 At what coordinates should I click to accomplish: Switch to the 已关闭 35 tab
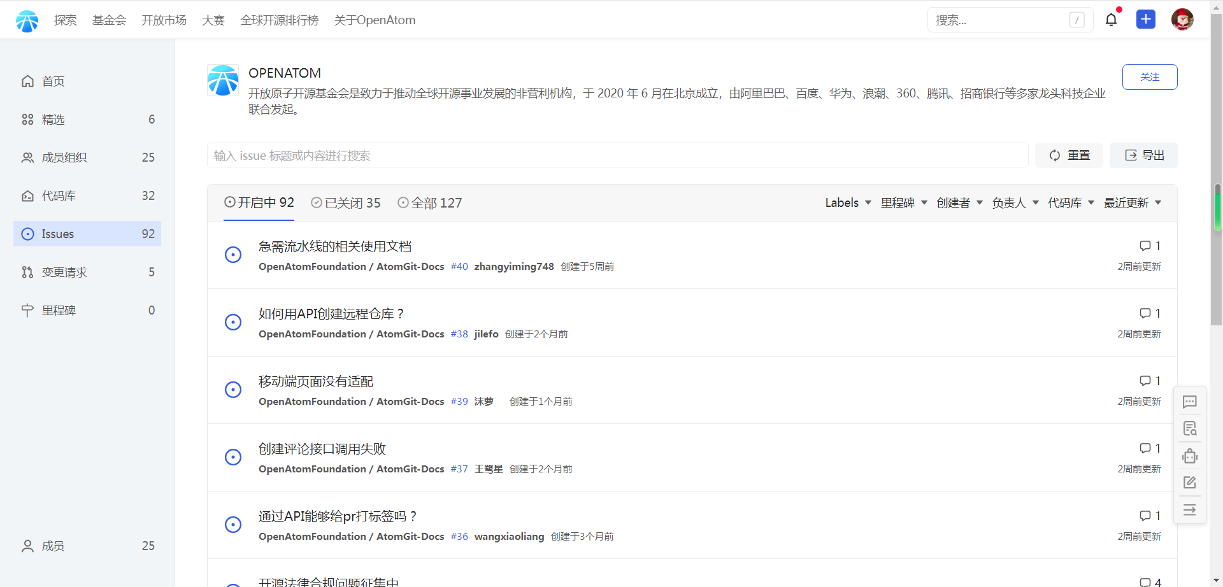[345, 202]
